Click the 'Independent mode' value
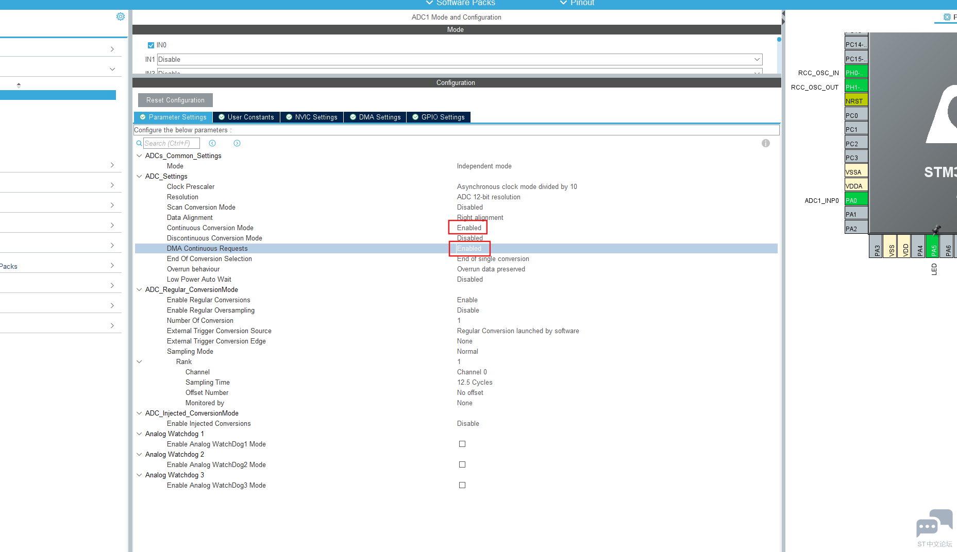This screenshot has height=552, width=957. [x=484, y=166]
